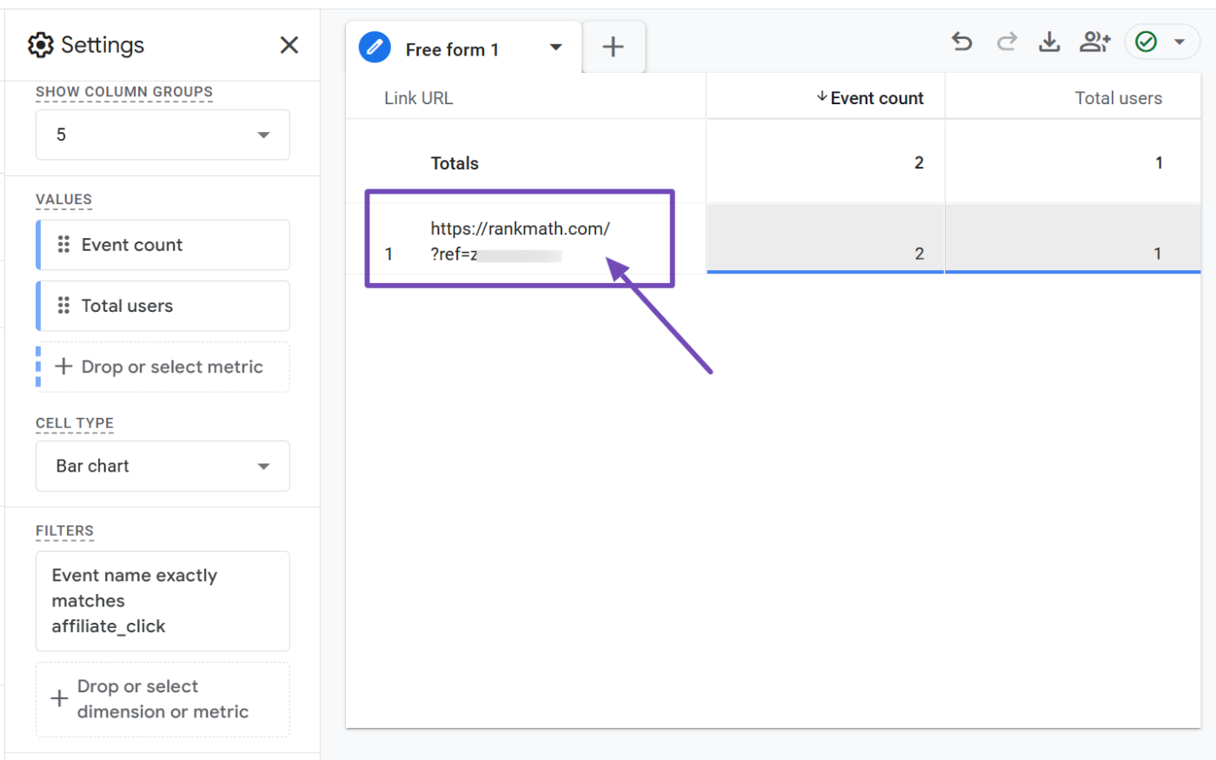Screen dimensions: 1216x760
Task: Close the Settings panel with X
Action: click(x=289, y=45)
